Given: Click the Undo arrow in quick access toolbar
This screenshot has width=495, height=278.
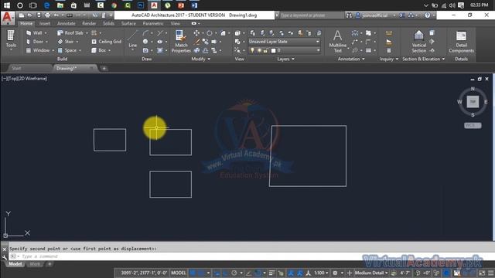Looking at the screenshot, I should tap(56, 15).
